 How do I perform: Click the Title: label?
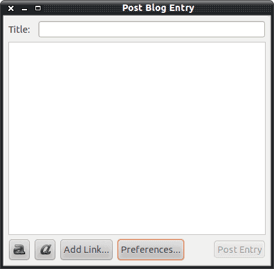pos(19,30)
